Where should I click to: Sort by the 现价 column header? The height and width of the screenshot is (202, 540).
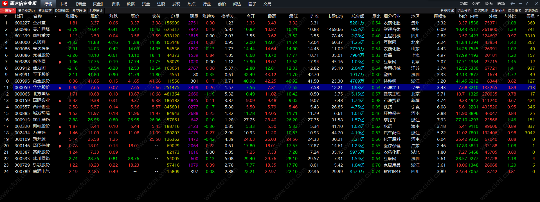tap(95, 16)
